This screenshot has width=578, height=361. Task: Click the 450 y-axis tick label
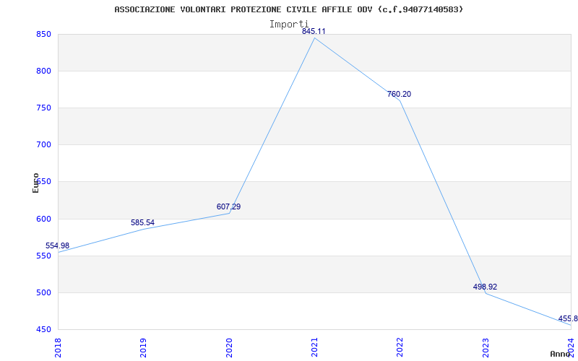(x=43, y=330)
